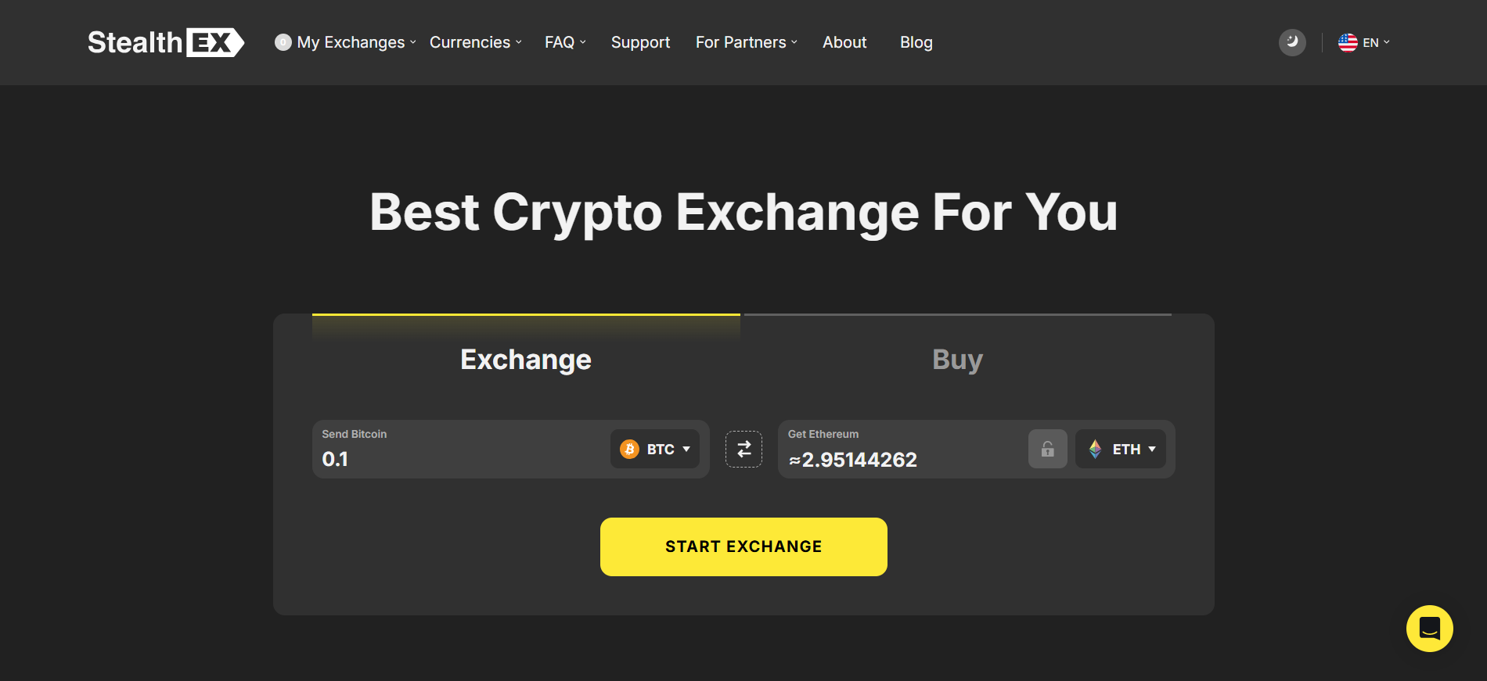Swap the send and receive currencies
This screenshot has width=1487, height=681.
743,449
